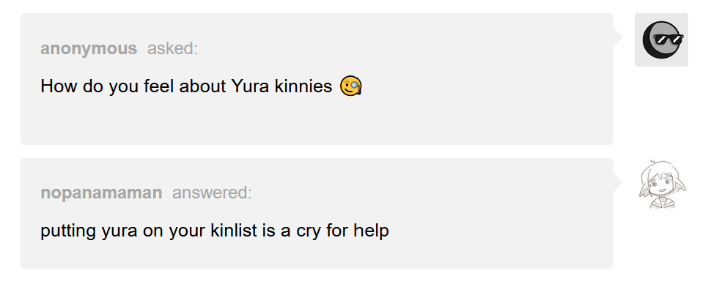Click the 'answered:' label text
The width and height of the screenshot is (711, 287).
point(212,193)
